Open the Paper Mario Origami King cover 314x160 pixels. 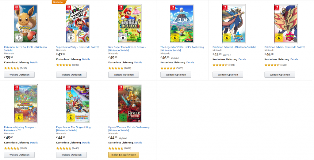[x=78, y=104]
